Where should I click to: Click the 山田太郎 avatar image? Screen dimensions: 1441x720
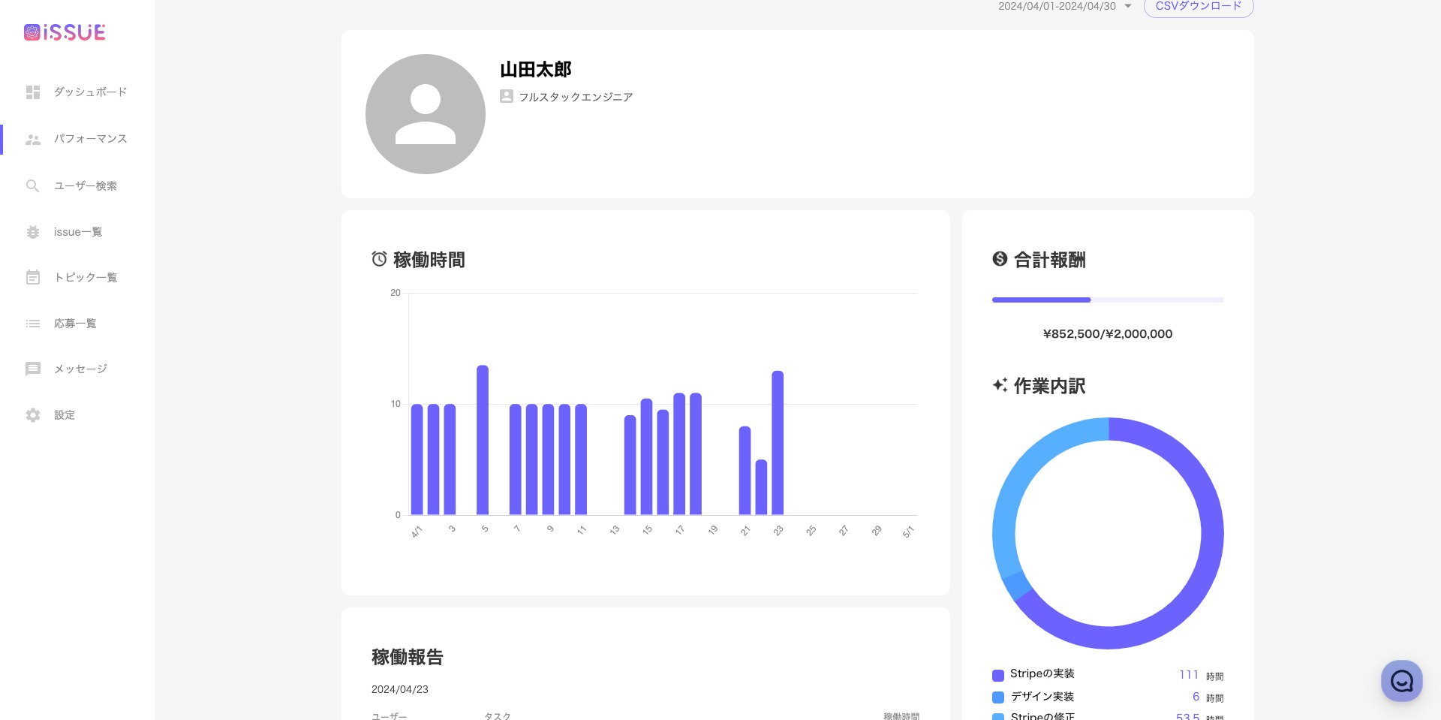click(426, 113)
